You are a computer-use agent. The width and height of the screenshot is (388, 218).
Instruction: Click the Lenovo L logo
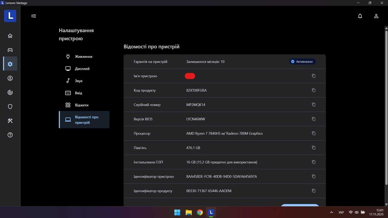coord(10,16)
